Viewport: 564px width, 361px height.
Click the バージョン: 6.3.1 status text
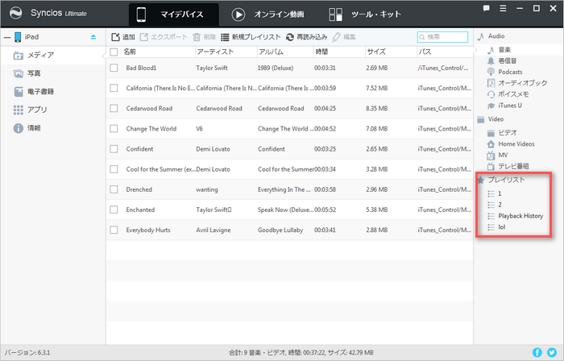click(x=27, y=352)
